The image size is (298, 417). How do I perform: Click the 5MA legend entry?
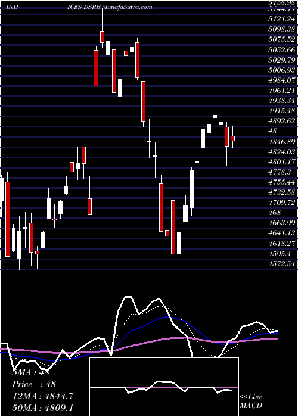pyautogui.click(x=31, y=372)
